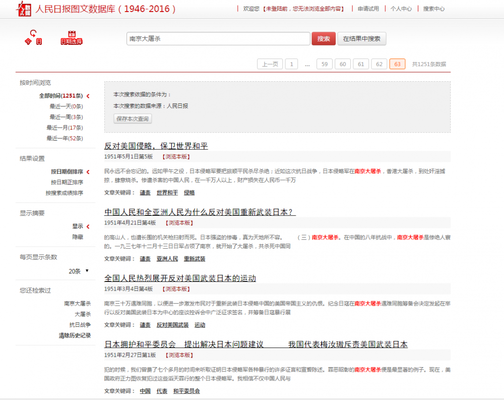Click 保存本次查询 button
The height and width of the screenshot is (400, 504).
point(133,119)
